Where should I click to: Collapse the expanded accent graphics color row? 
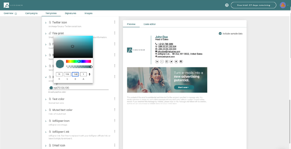(x=46, y=77)
